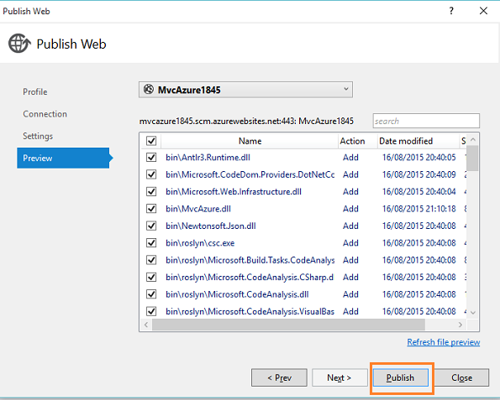The image size is (500, 400).
Task: Select the bin\Newtonsoft.Json.dll file name
Action: click(x=211, y=226)
